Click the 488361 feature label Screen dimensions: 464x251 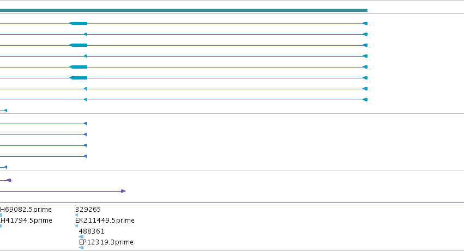pyautogui.click(x=92, y=231)
